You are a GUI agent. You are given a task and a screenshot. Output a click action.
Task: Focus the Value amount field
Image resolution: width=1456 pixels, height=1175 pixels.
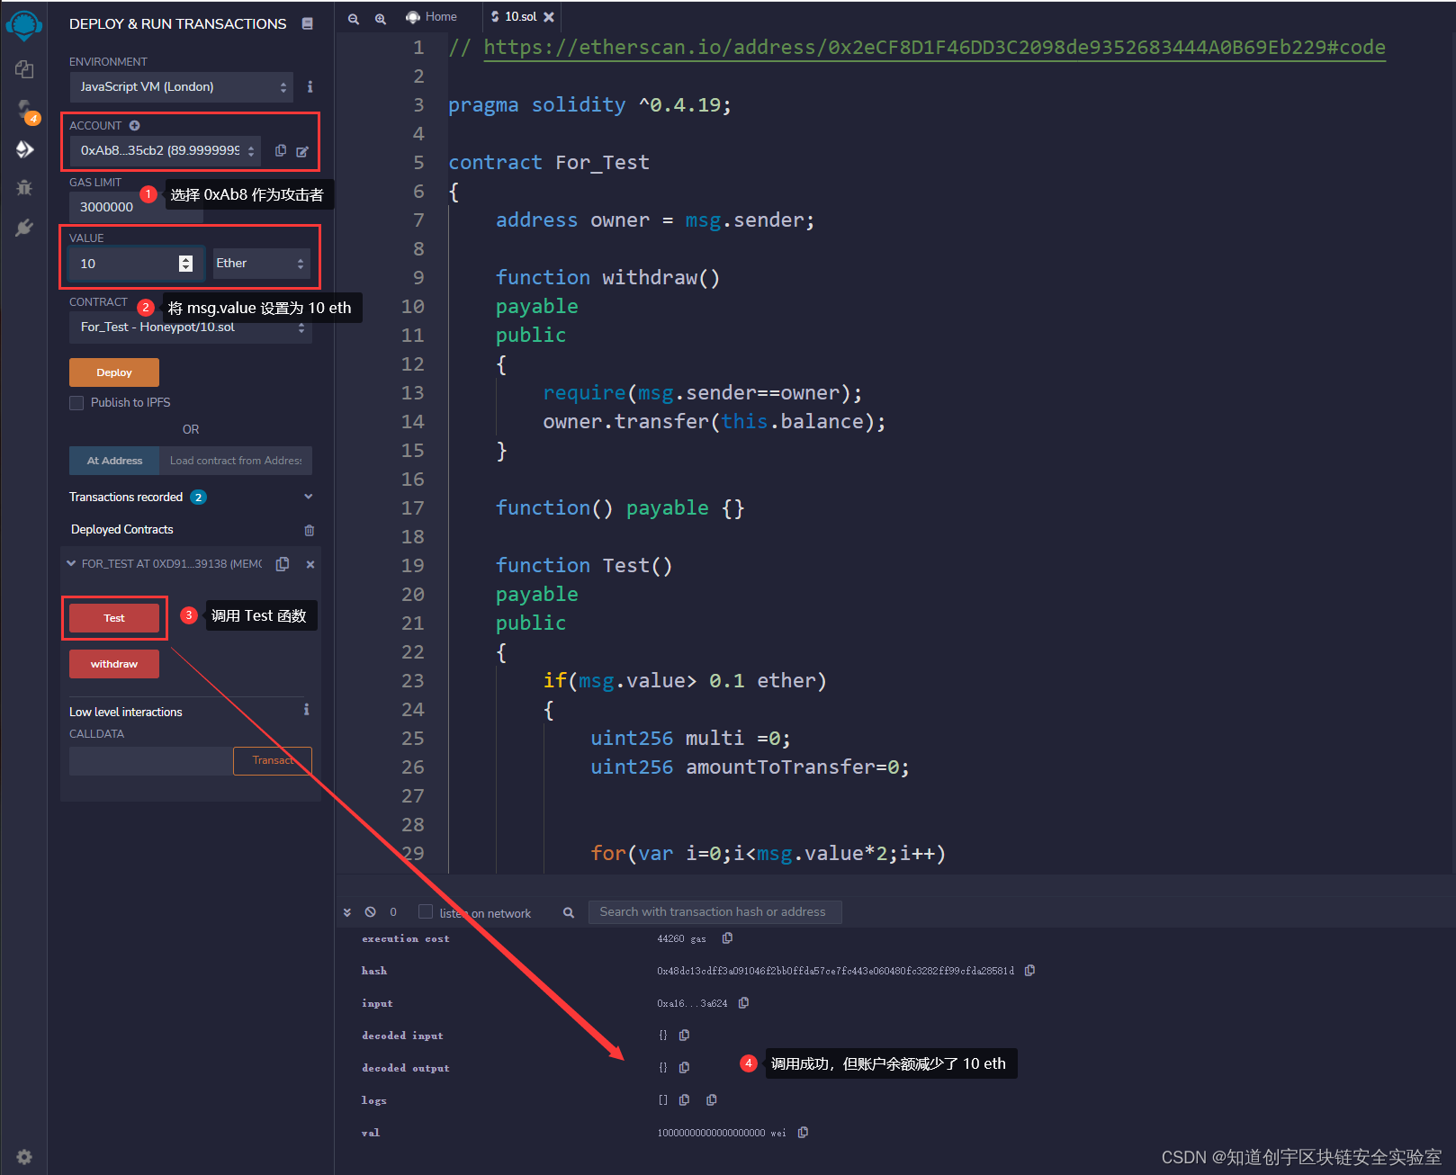[138, 264]
